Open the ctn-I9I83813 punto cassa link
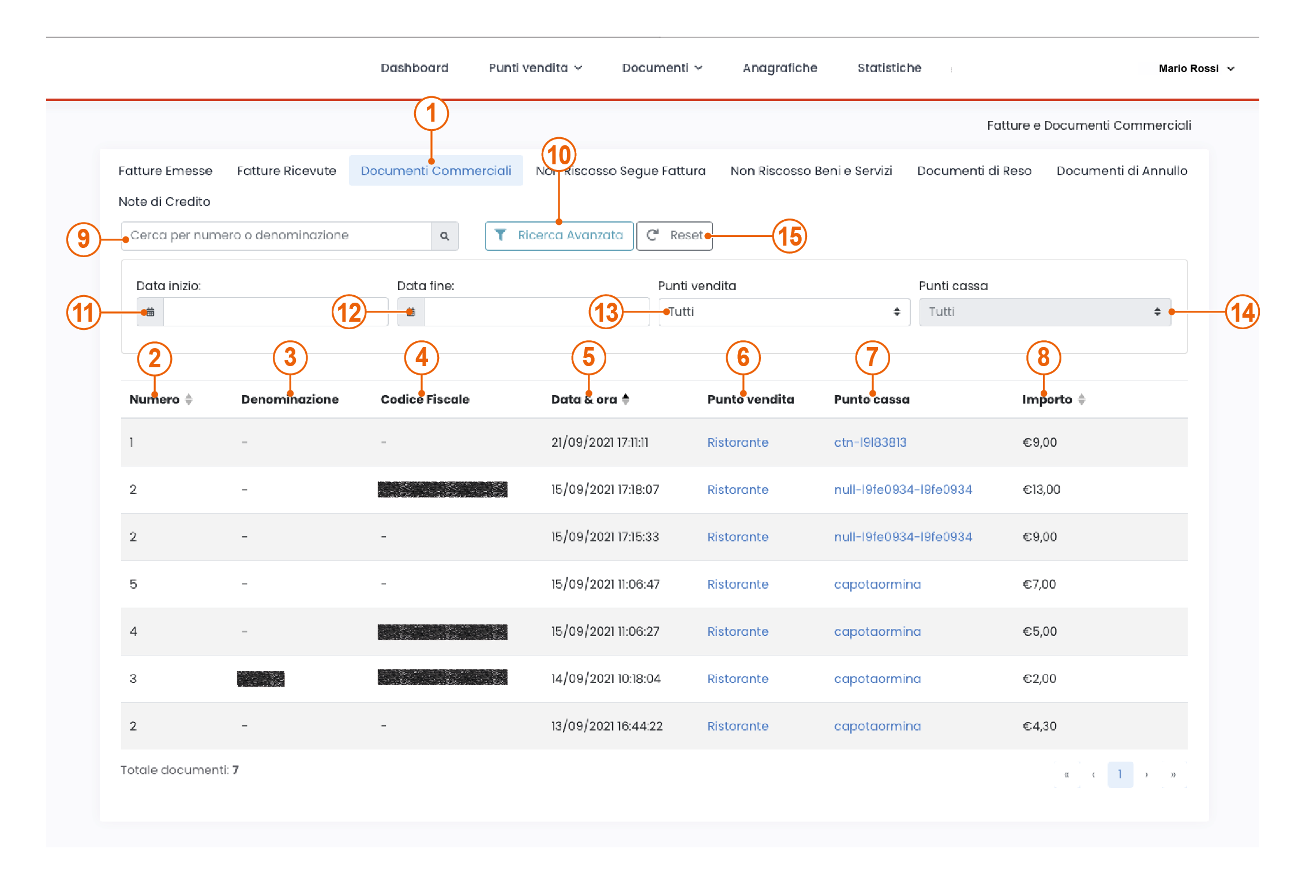This screenshot has width=1306, height=885. [870, 442]
